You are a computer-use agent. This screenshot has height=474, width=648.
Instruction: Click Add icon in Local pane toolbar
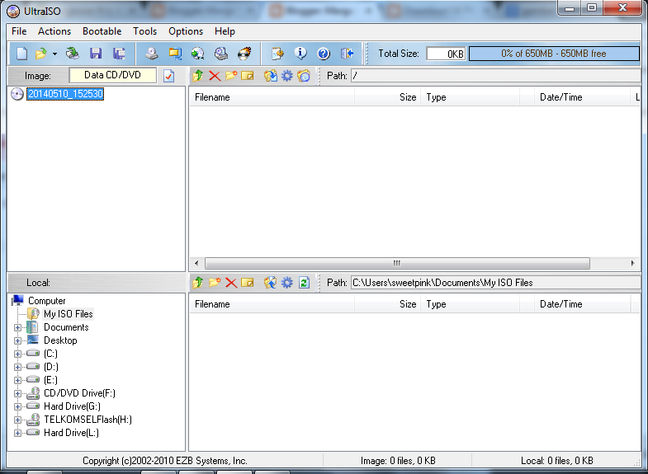click(271, 283)
